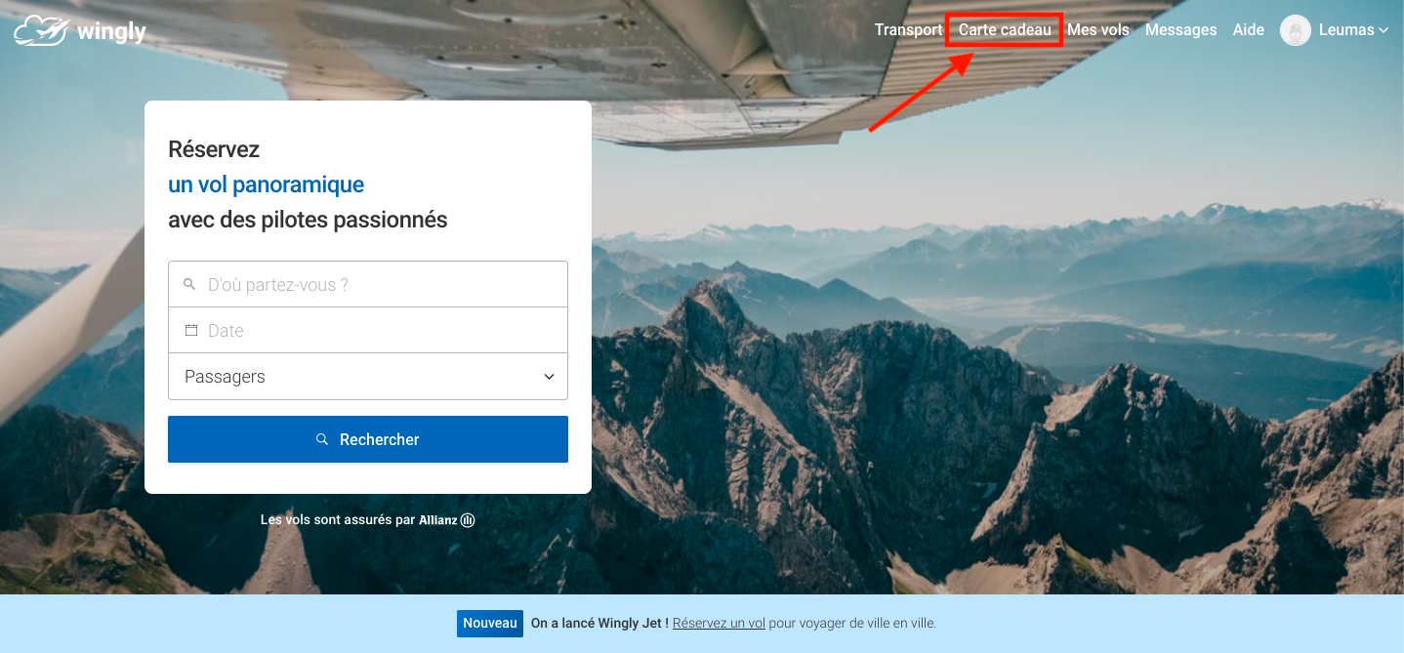Focus the D'où partez-vous input field

pos(368,284)
